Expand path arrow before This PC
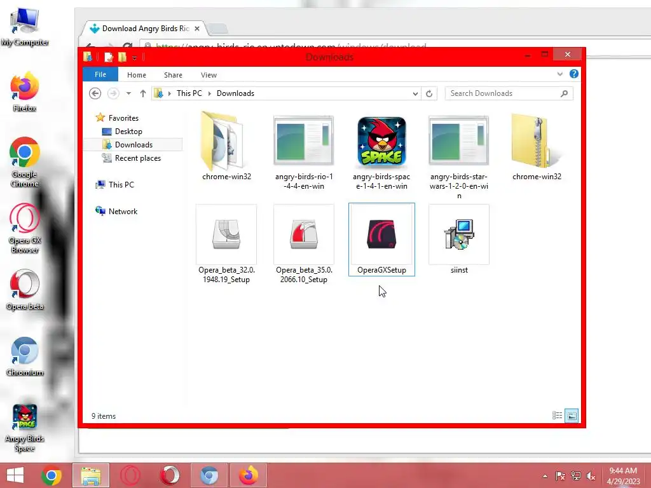651x488 pixels. [x=169, y=93]
